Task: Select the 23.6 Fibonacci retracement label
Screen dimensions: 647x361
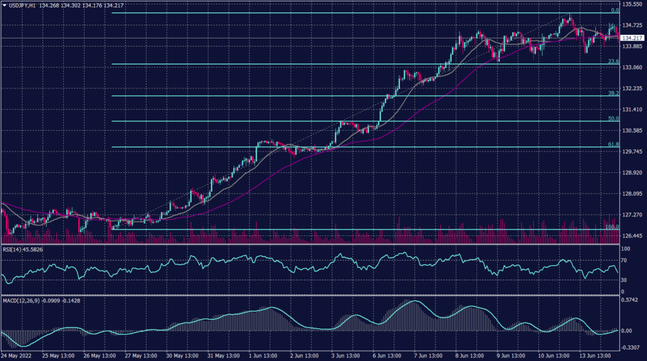Action: [612, 61]
